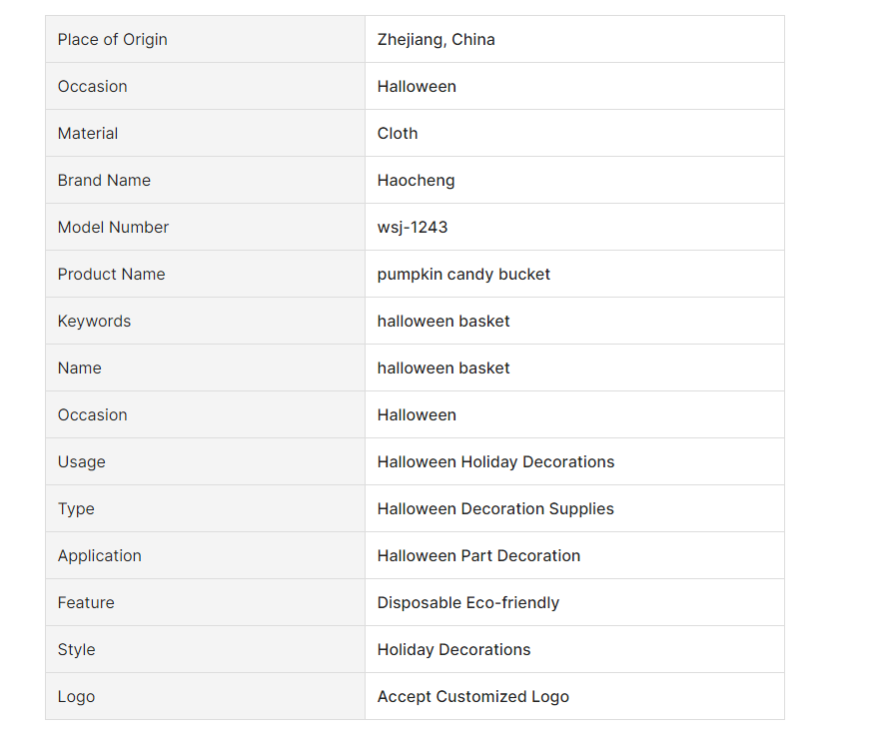This screenshot has width=877, height=736.
Task: Click the 'Feature' row label
Action: coord(86,603)
